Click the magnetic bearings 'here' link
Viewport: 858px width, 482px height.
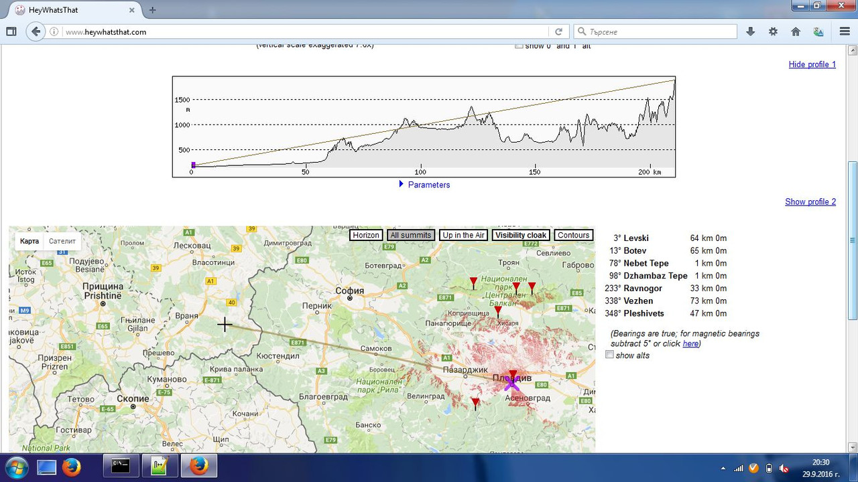[x=690, y=343]
